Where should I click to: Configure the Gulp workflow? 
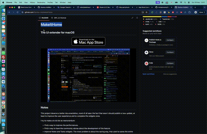point(170,63)
